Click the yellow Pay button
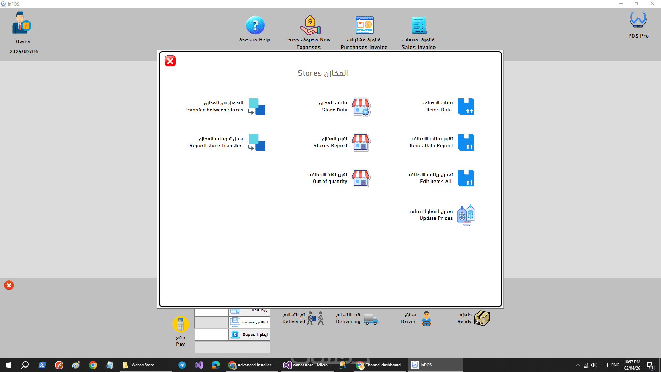Viewport: 661px width, 372px height. coord(180,324)
